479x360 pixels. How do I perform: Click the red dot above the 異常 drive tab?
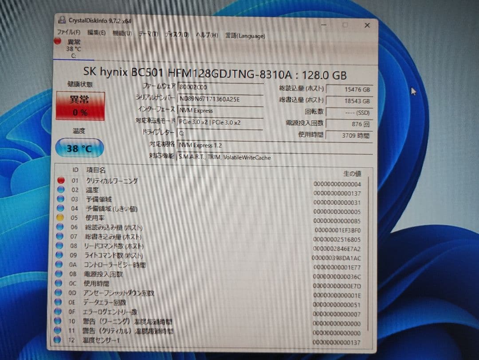pyautogui.click(x=58, y=41)
